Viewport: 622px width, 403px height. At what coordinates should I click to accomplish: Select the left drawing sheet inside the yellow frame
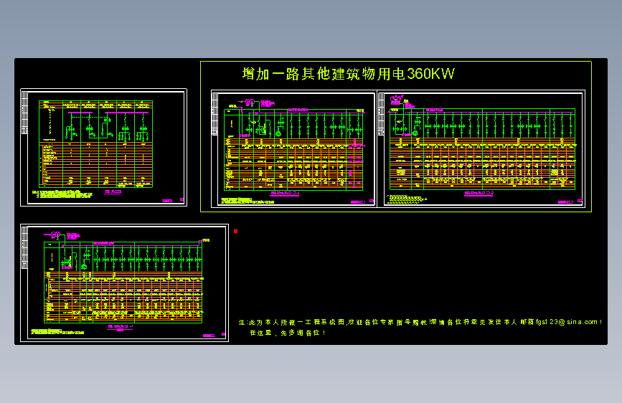[293, 148]
